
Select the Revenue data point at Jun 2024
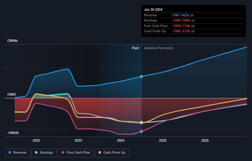[x=142, y=77]
